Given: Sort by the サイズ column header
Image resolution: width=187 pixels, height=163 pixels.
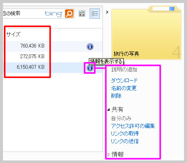Looking at the screenshot, I should pyautogui.click(x=13, y=34).
